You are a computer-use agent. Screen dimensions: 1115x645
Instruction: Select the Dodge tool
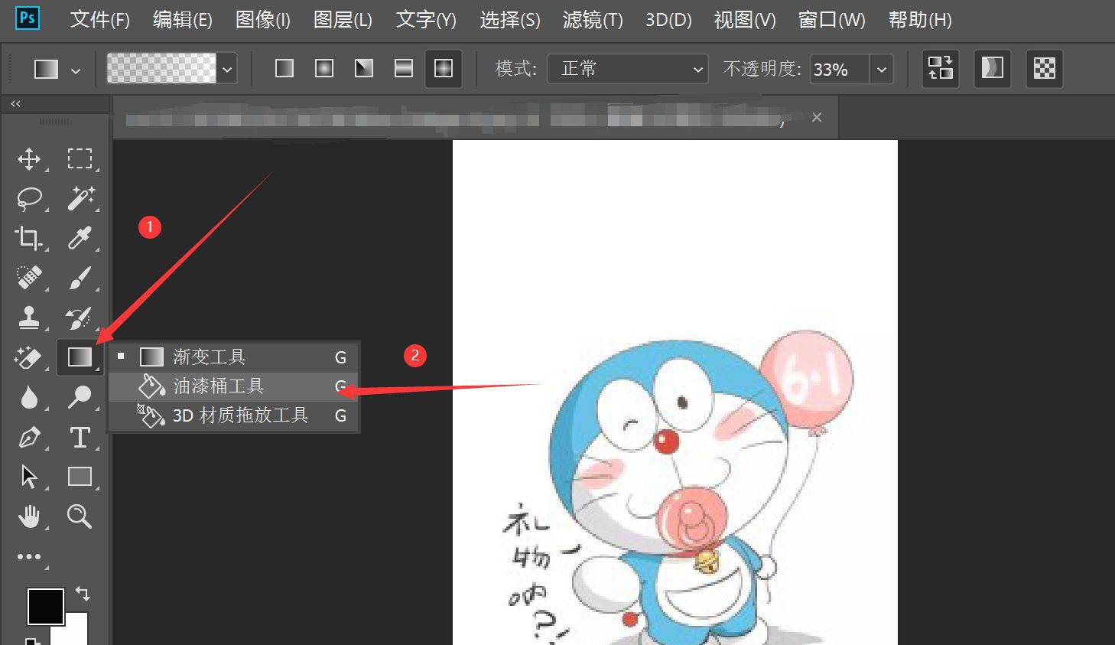click(x=80, y=396)
